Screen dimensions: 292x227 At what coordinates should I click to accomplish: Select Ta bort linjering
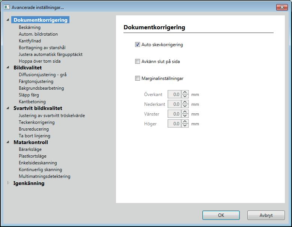(35, 136)
